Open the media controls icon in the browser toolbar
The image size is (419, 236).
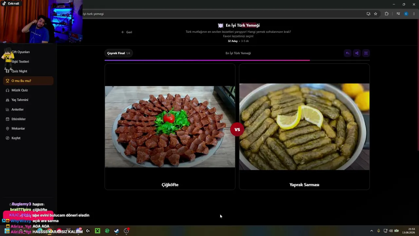[398, 14]
